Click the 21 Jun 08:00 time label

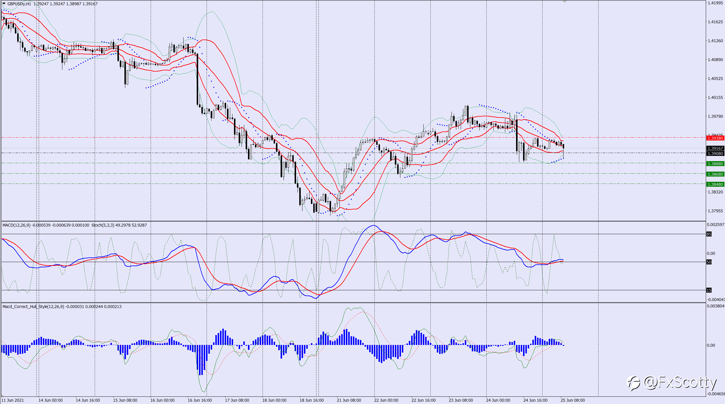349,400
